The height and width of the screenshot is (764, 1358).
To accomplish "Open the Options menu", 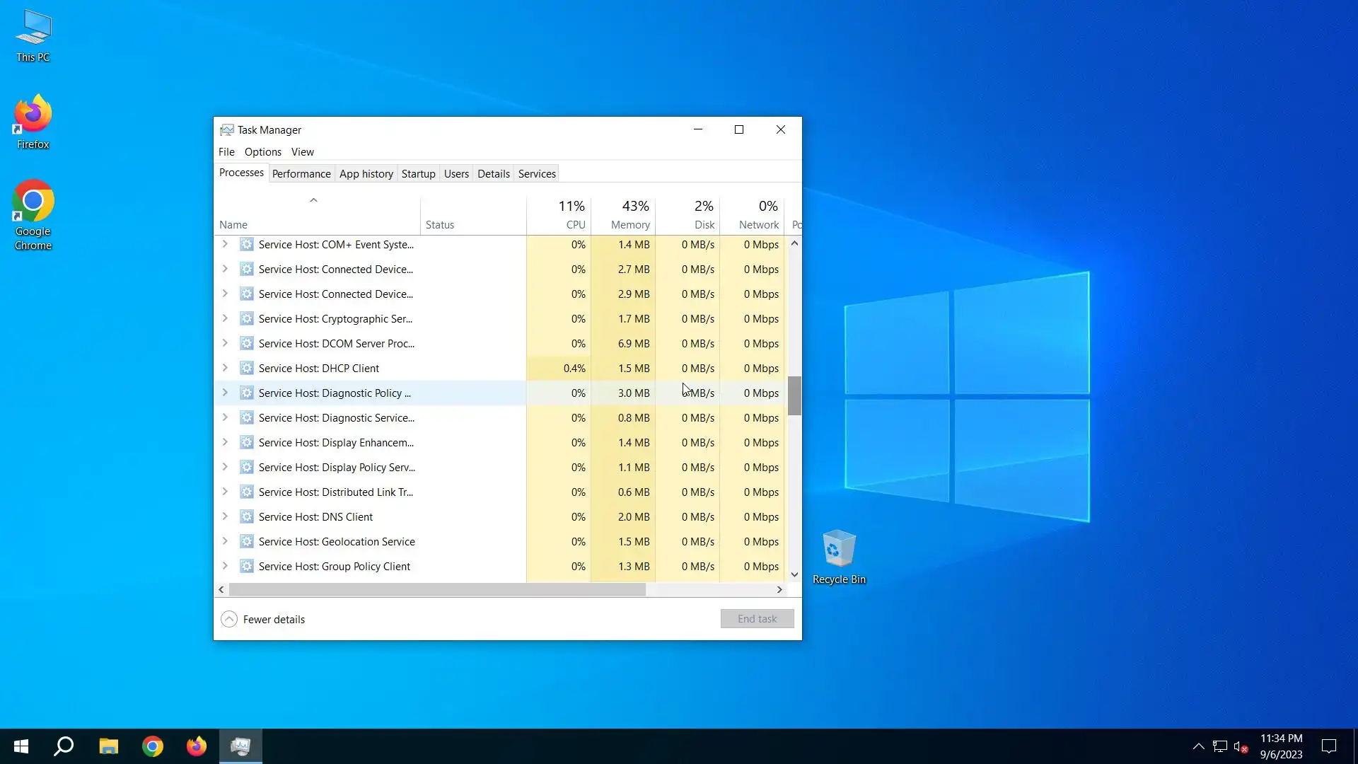I will (x=262, y=151).
